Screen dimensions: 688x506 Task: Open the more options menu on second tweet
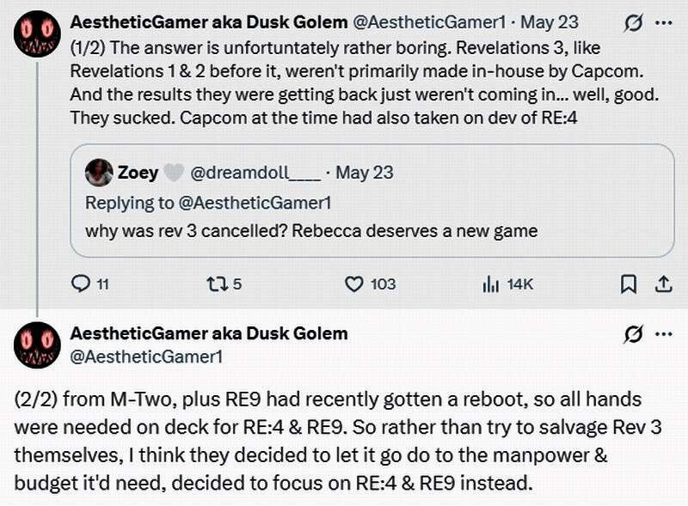tap(663, 333)
